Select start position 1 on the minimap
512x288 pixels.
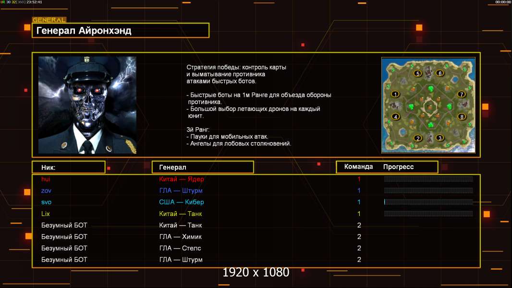[395, 95]
